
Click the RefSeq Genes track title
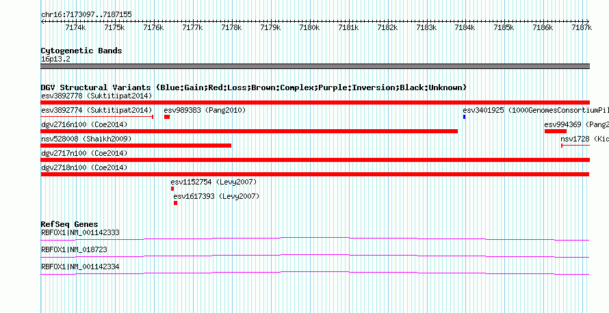tap(70, 225)
